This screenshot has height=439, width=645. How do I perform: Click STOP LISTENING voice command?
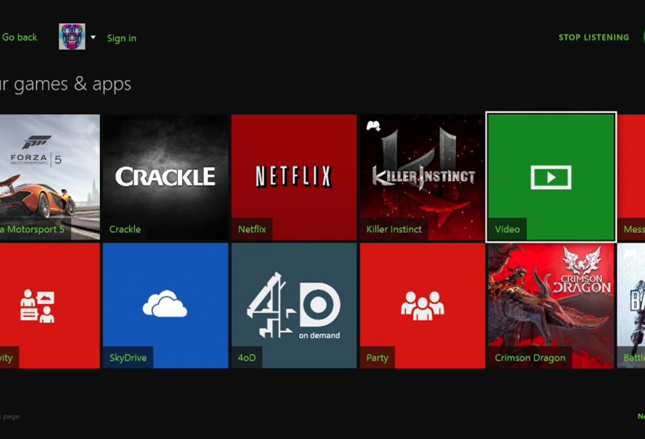pos(594,38)
